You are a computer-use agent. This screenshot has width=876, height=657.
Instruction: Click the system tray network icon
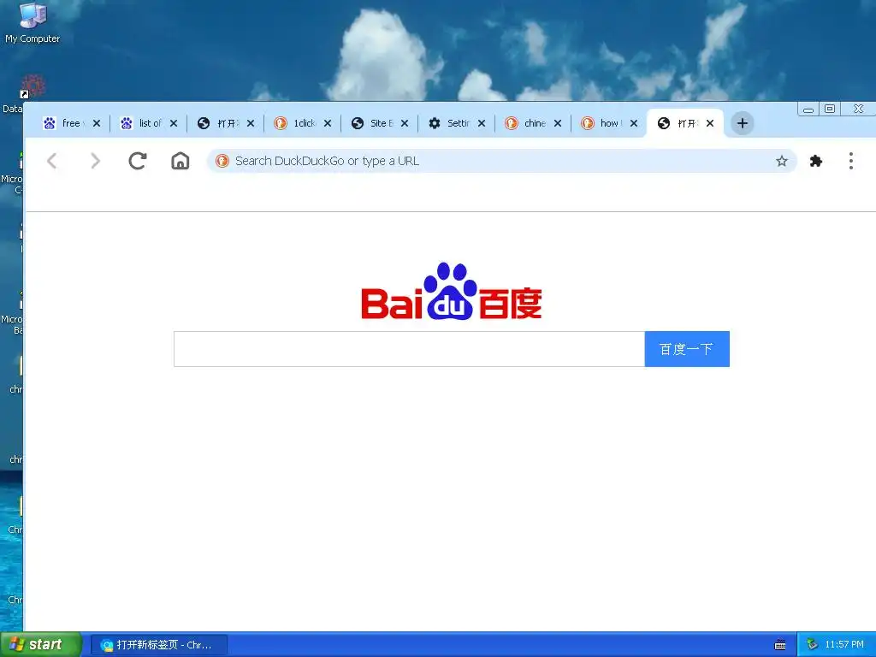pyautogui.click(x=813, y=644)
